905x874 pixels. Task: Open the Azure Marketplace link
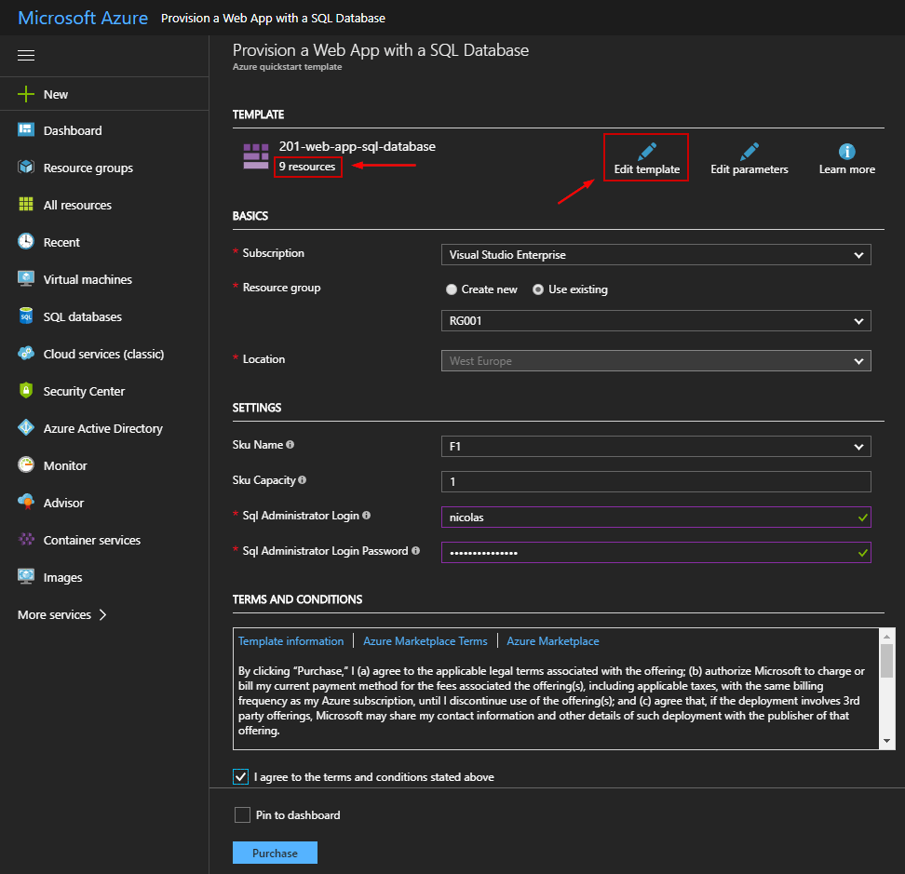553,641
